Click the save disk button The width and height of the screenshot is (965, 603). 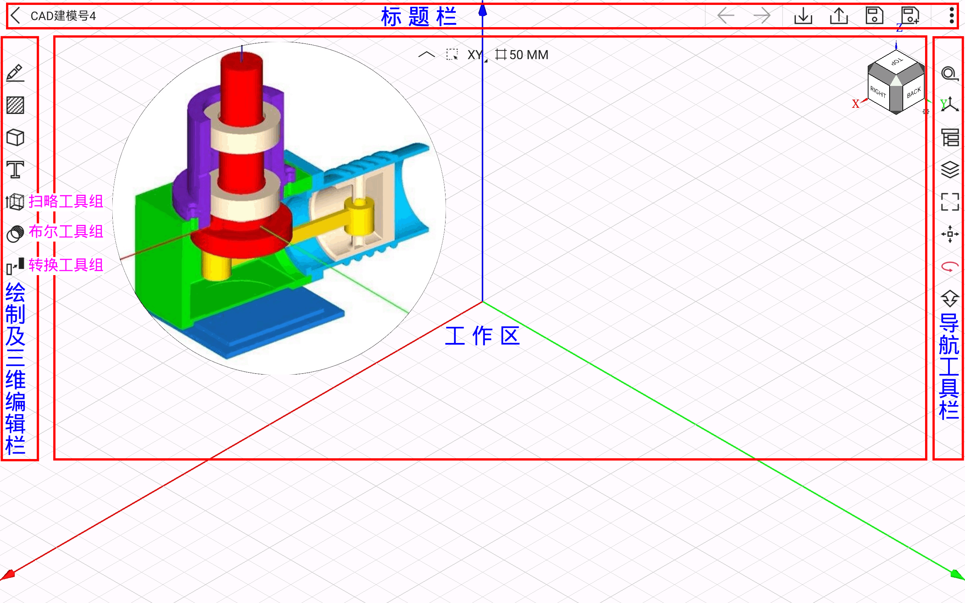[x=874, y=16]
